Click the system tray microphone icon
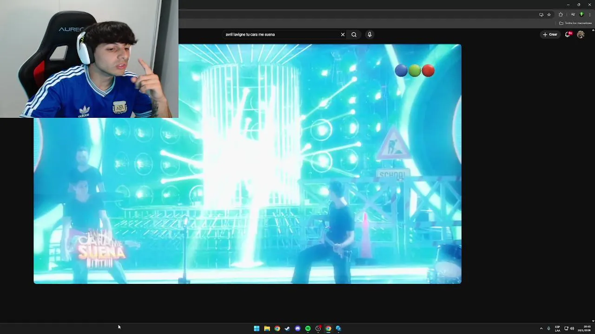This screenshot has width=595, height=334. tap(549, 328)
